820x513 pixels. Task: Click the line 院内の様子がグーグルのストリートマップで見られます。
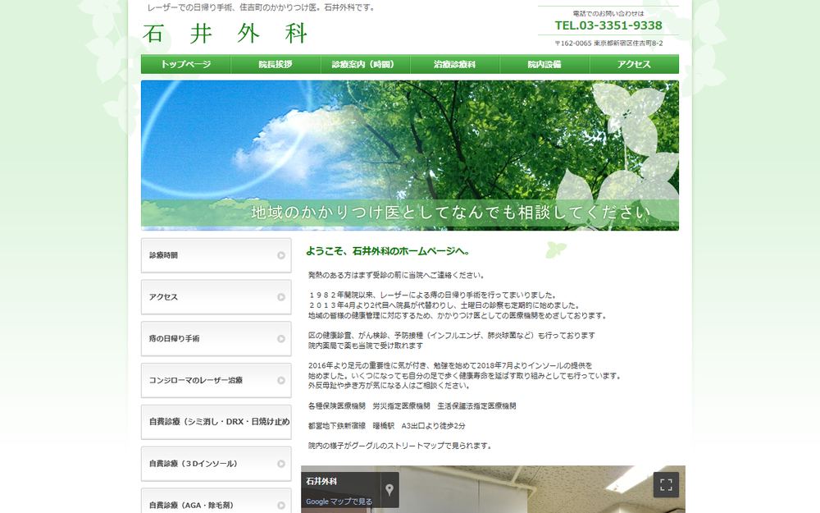pos(401,446)
